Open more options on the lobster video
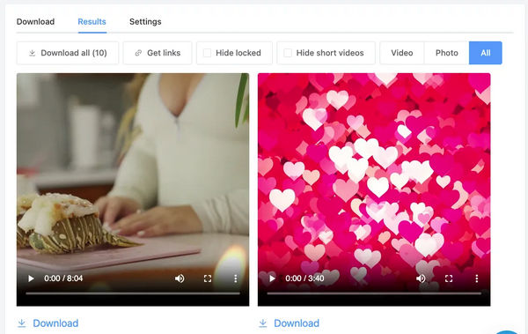The image size is (528, 334). pos(235,278)
